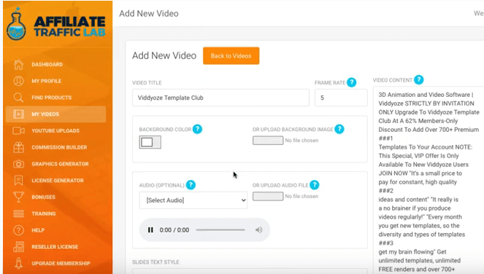
Task: Open Training menu item
Action: pyautogui.click(x=44, y=214)
